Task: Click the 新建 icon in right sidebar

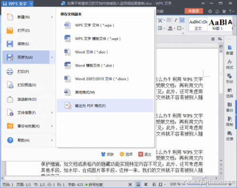Action: (229, 50)
